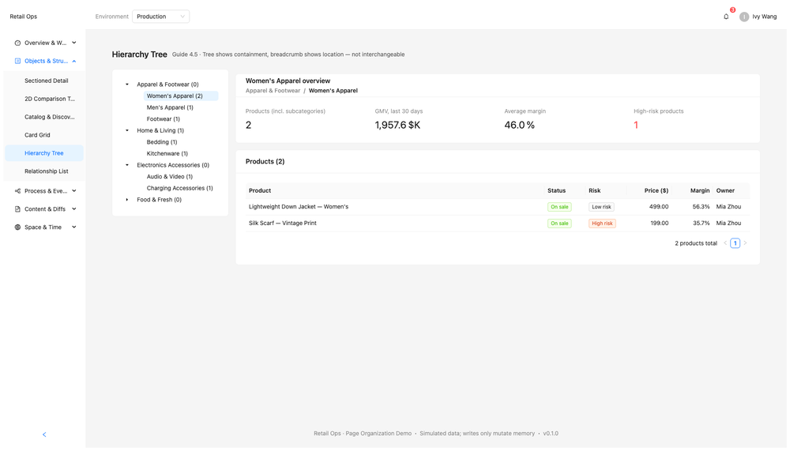Open the Card Grid menu item
This screenshot has height=451, width=790.
click(x=44, y=135)
